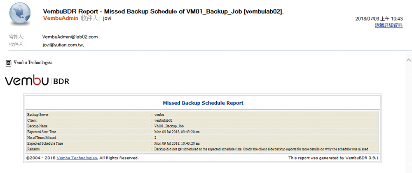Click the Backup Name VM01_Backup_Job value

(x=169, y=126)
